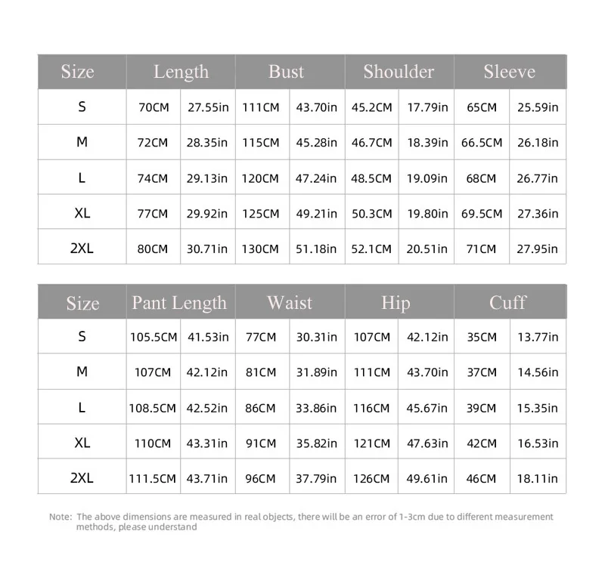The image size is (605, 562).
Task: Click the Length column header
Action: click(181, 72)
